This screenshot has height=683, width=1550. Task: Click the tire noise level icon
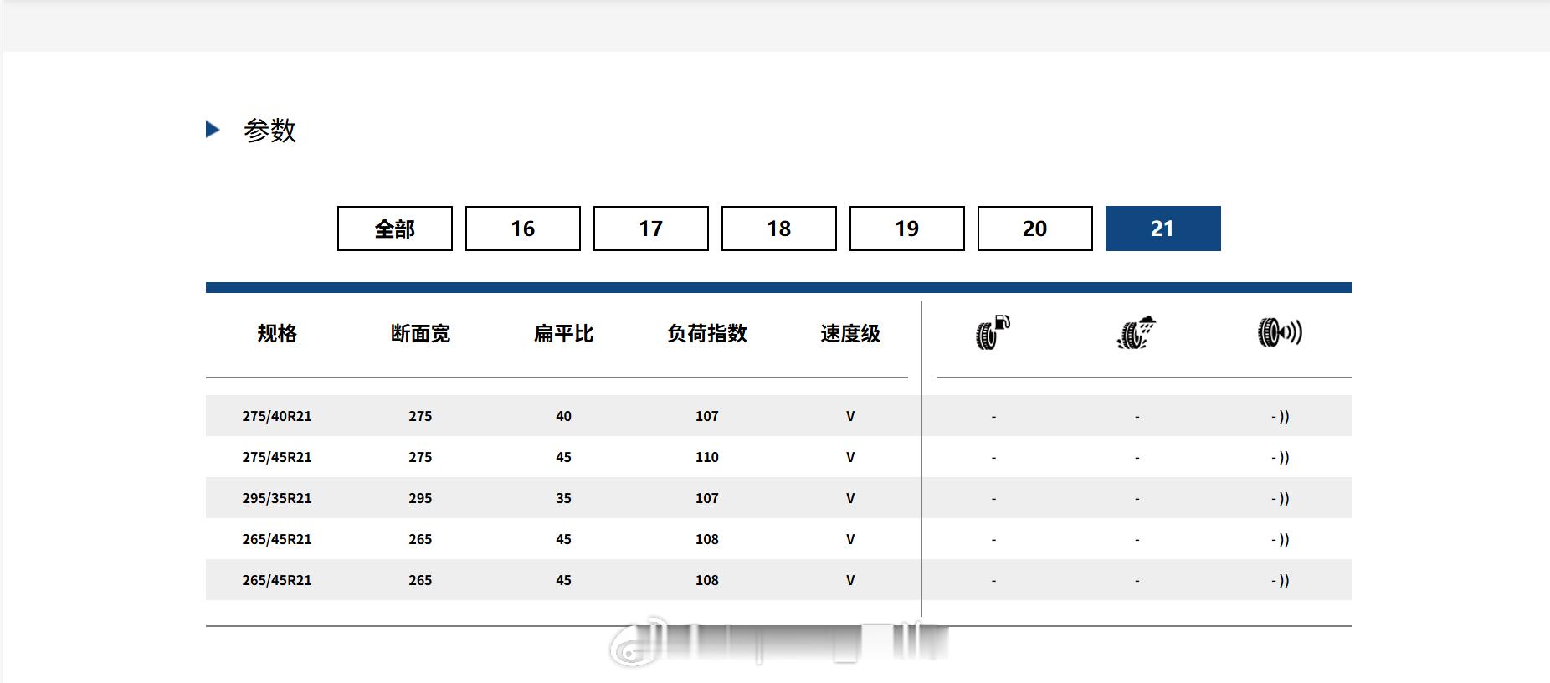coord(1280,332)
